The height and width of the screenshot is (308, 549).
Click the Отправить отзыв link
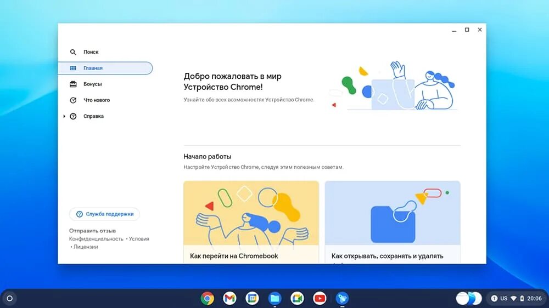point(92,231)
